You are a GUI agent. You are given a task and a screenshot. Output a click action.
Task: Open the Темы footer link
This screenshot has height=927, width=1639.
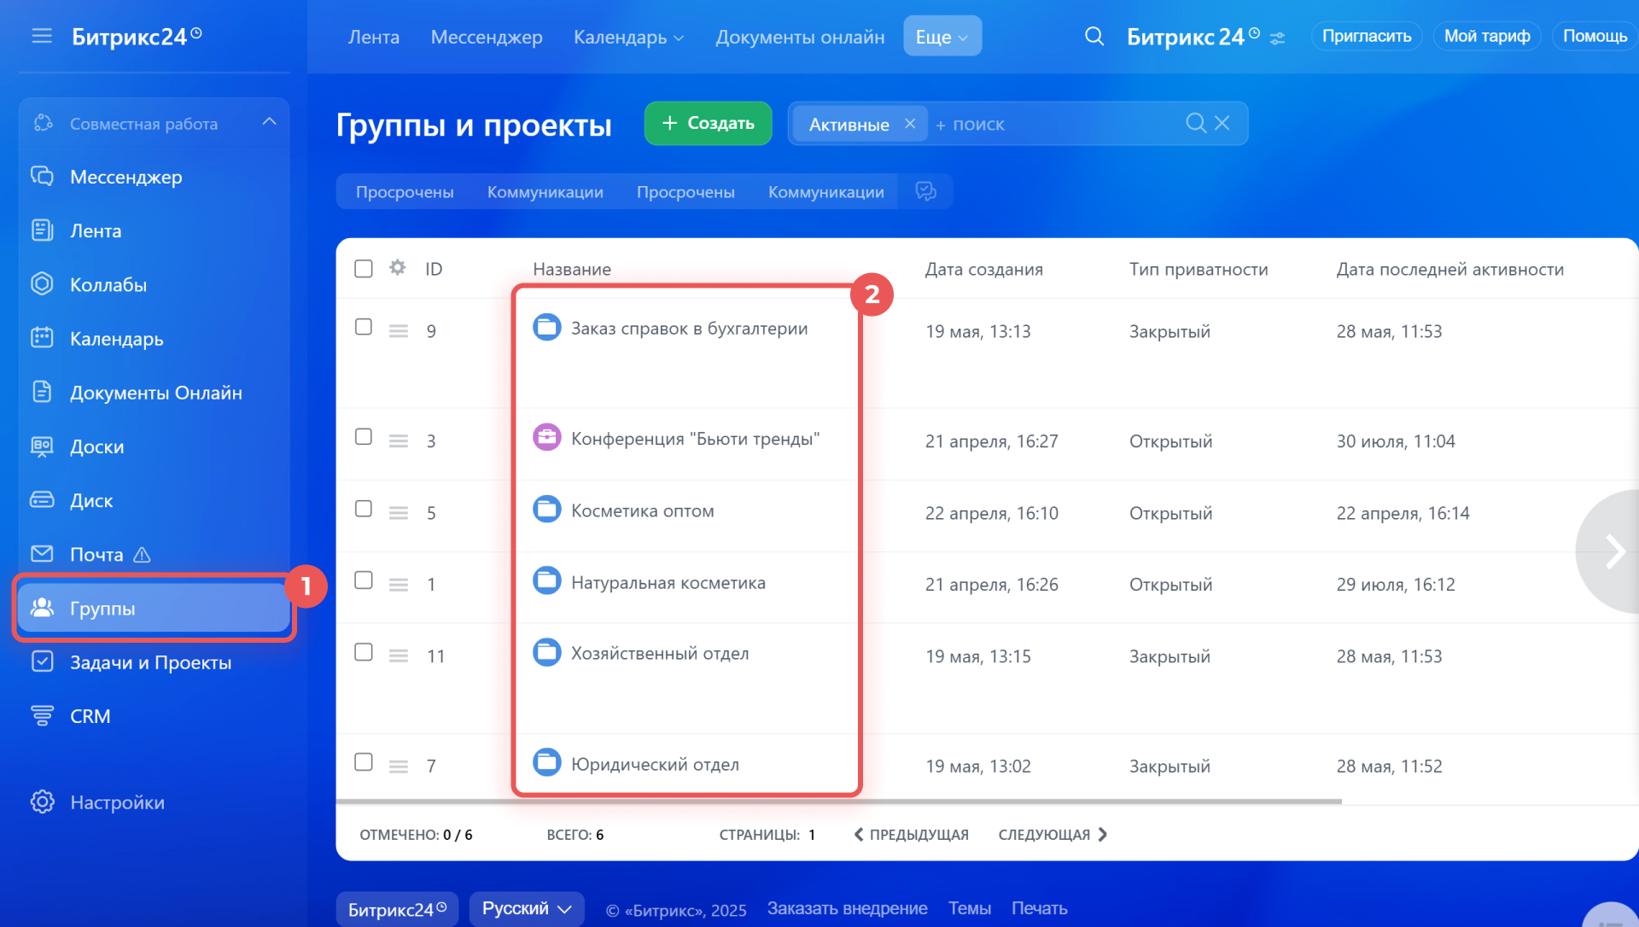[970, 908]
